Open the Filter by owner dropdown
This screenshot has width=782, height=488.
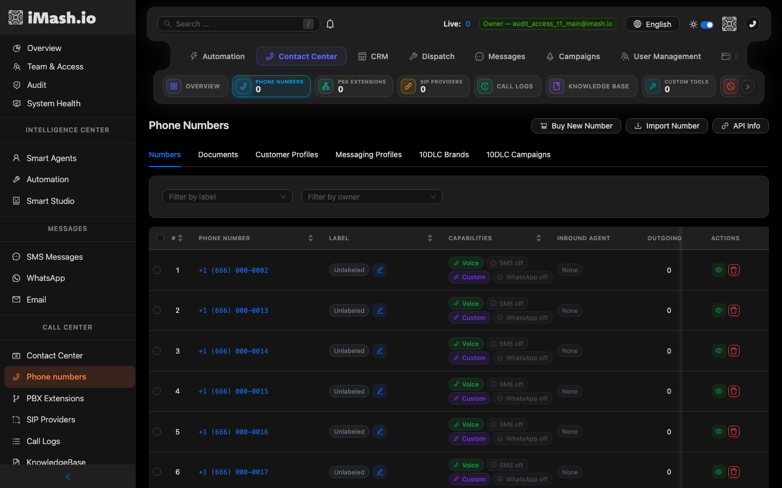(x=372, y=197)
